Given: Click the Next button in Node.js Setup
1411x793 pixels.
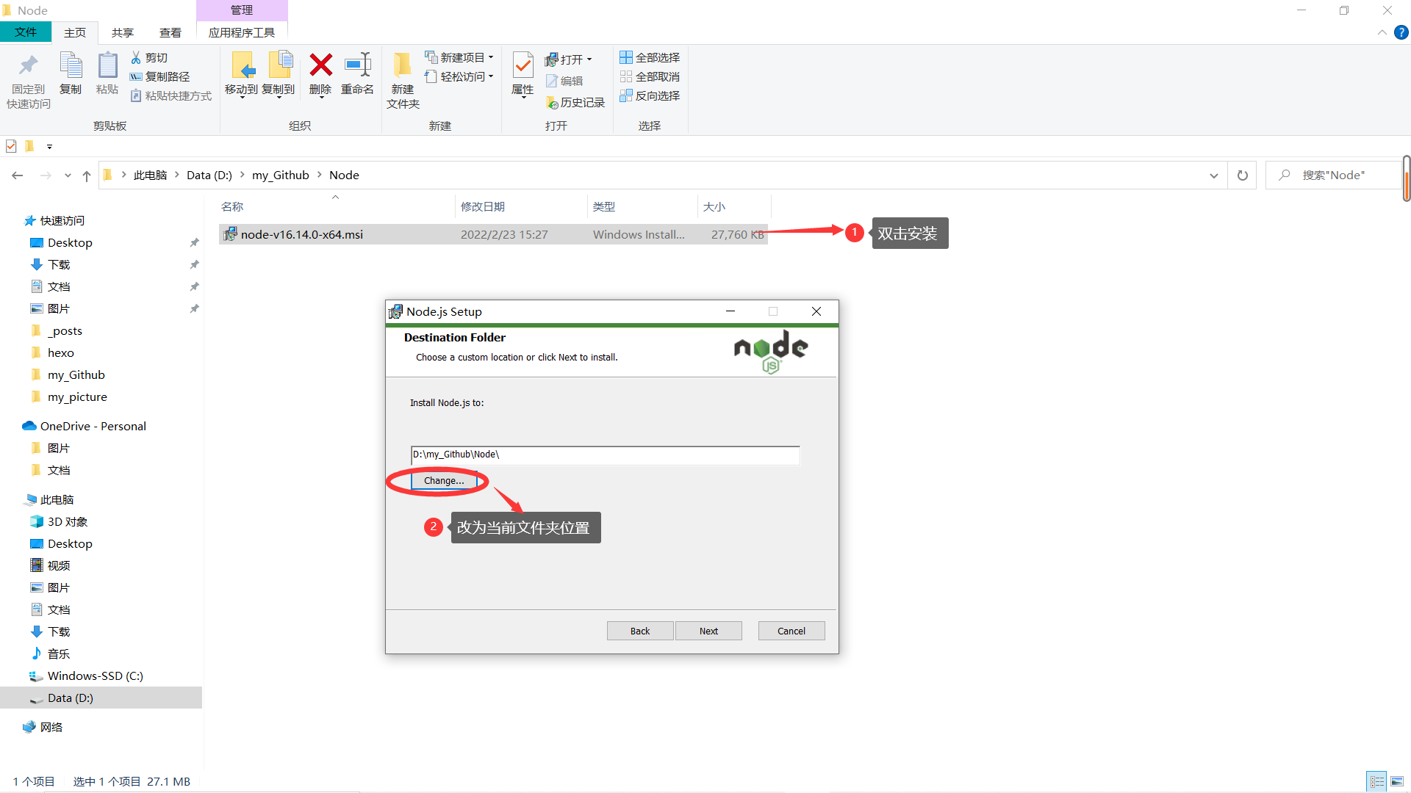Looking at the screenshot, I should [x=708, y=631].
